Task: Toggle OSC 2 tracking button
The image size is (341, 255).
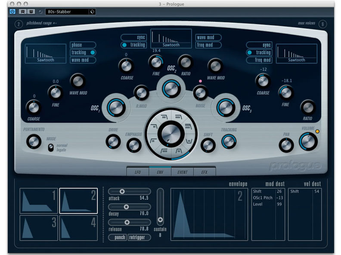Action: [x=133, y=45]
